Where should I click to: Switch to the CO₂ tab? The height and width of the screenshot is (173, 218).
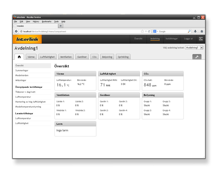(x=94, y=57)
